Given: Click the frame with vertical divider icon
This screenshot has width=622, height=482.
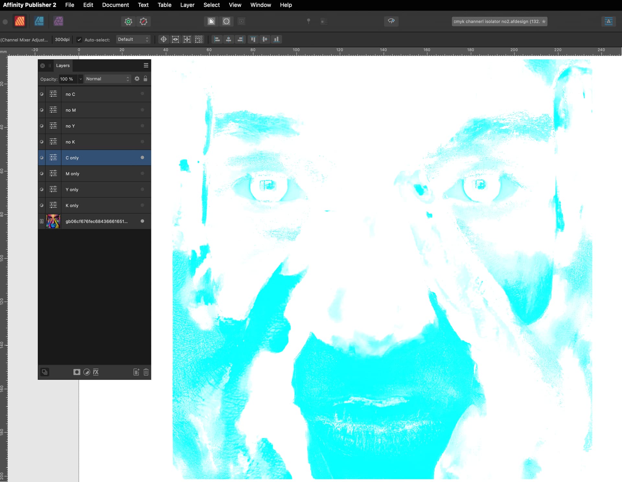Looking at the screenshot, I should (x=187, y=39).
